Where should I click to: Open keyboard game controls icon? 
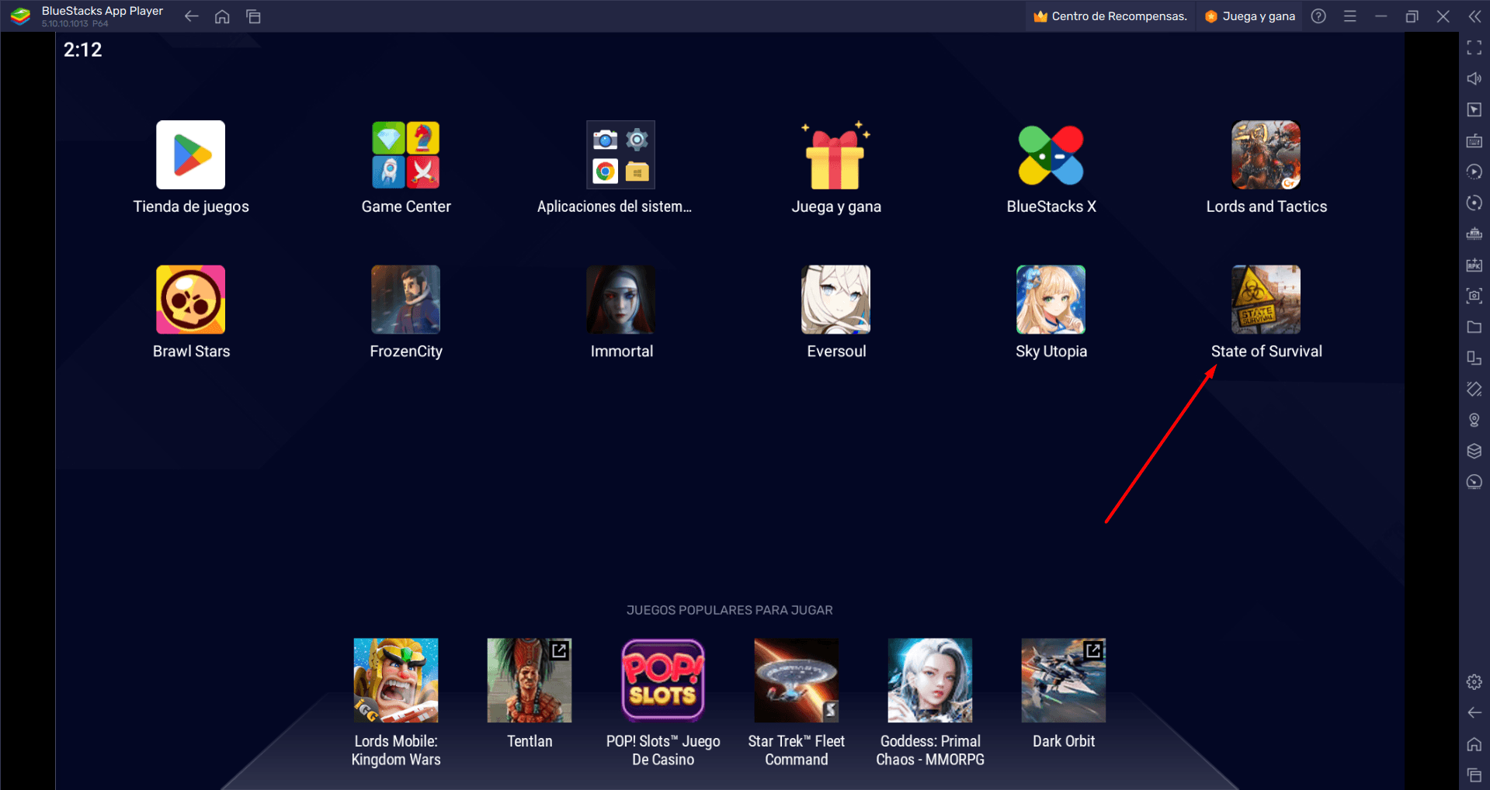click(x=1474, y=141)
